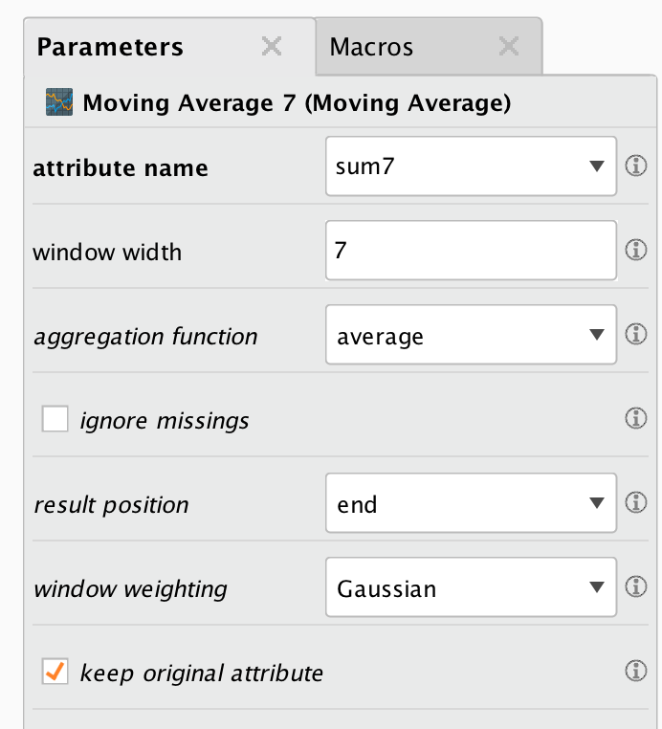The height and width of the screenshot is (729, 662).
Task: Show info for attribute name parameter
Action: tap(635, 166)
